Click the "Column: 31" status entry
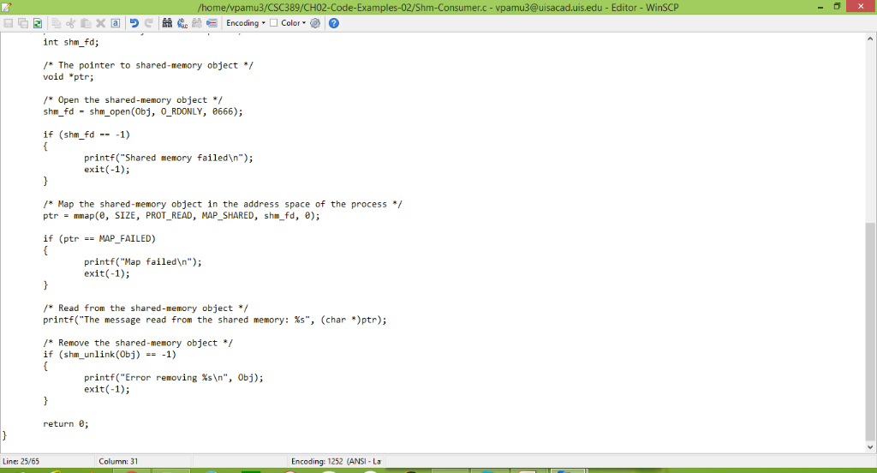Screen dimensions: 877x473 (x=118, y=461)
